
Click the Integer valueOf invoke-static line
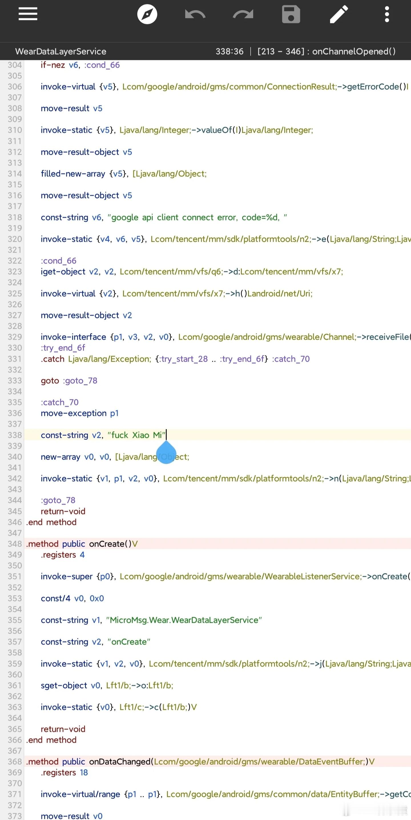[177, 130]
